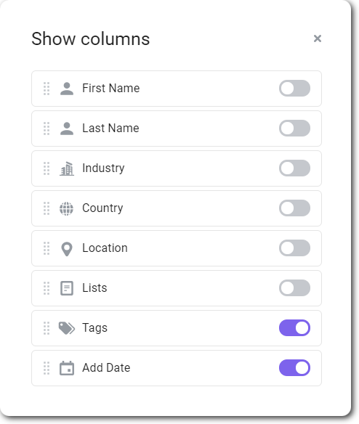Show the Industry column with its switch

(294, 168)
